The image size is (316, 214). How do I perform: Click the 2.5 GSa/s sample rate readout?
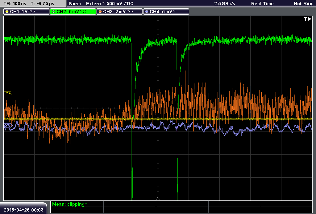click(225, 4)
